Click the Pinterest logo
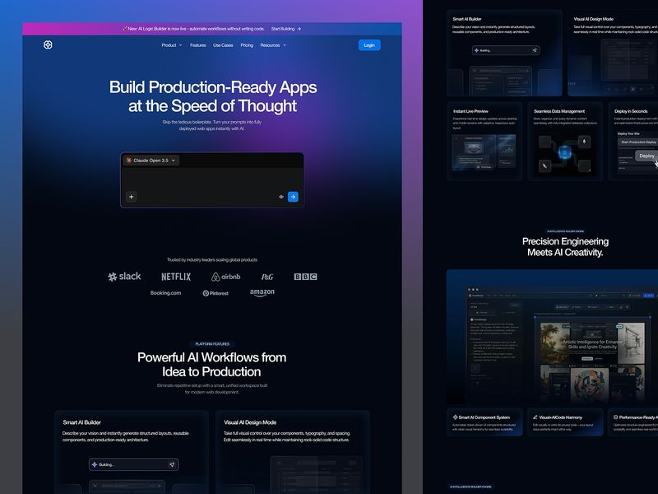The image size is (658, 494). click(215, 293)
